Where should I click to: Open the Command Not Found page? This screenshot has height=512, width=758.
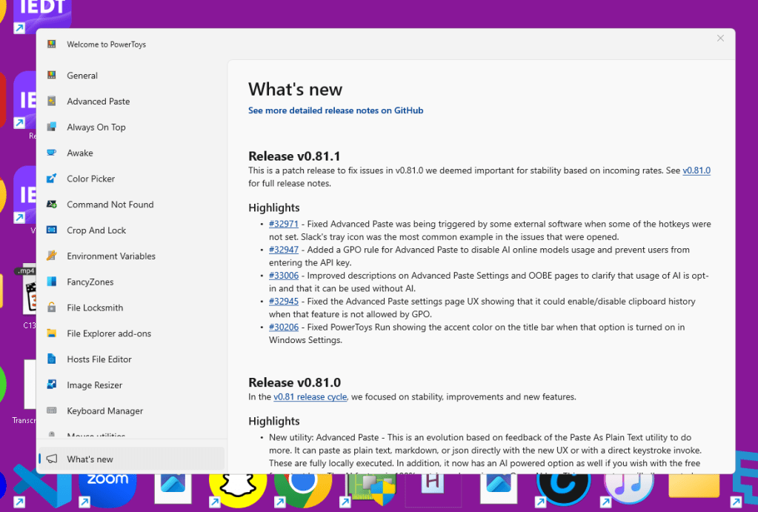coord(131,205)
